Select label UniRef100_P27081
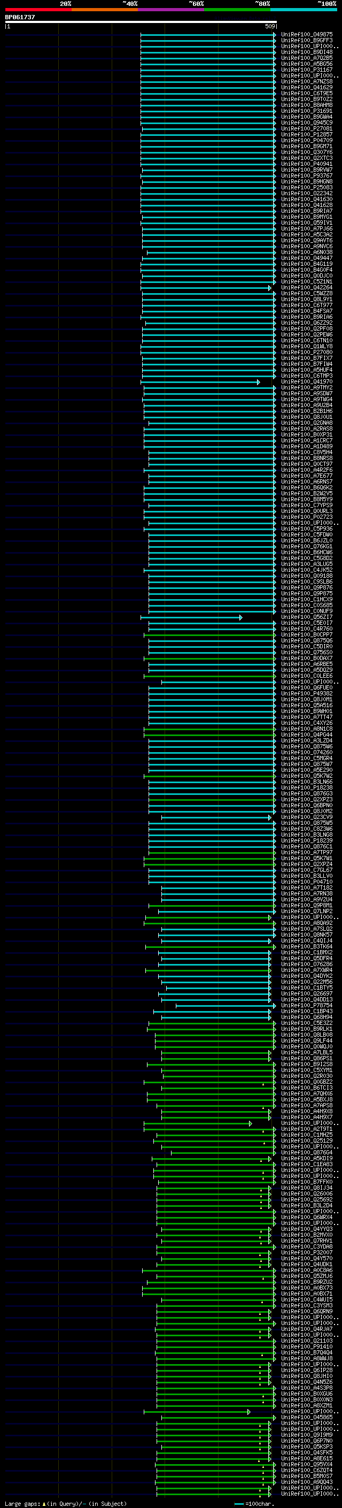342x1508 pixels. [x=307, y=129]
